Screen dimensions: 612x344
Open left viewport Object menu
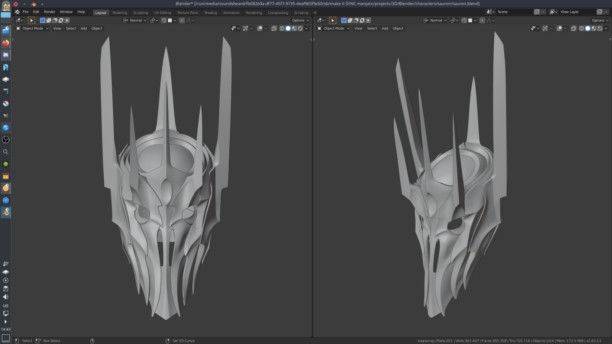tap(96, 28)
